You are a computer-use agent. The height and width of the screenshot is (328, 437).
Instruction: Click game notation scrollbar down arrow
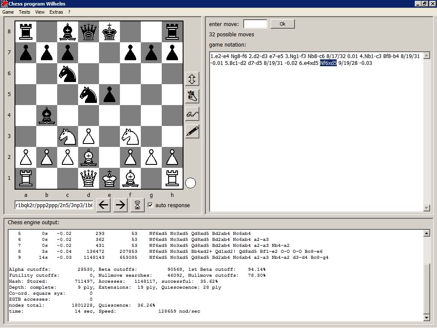pyautogui.click(x=426, y=208)
